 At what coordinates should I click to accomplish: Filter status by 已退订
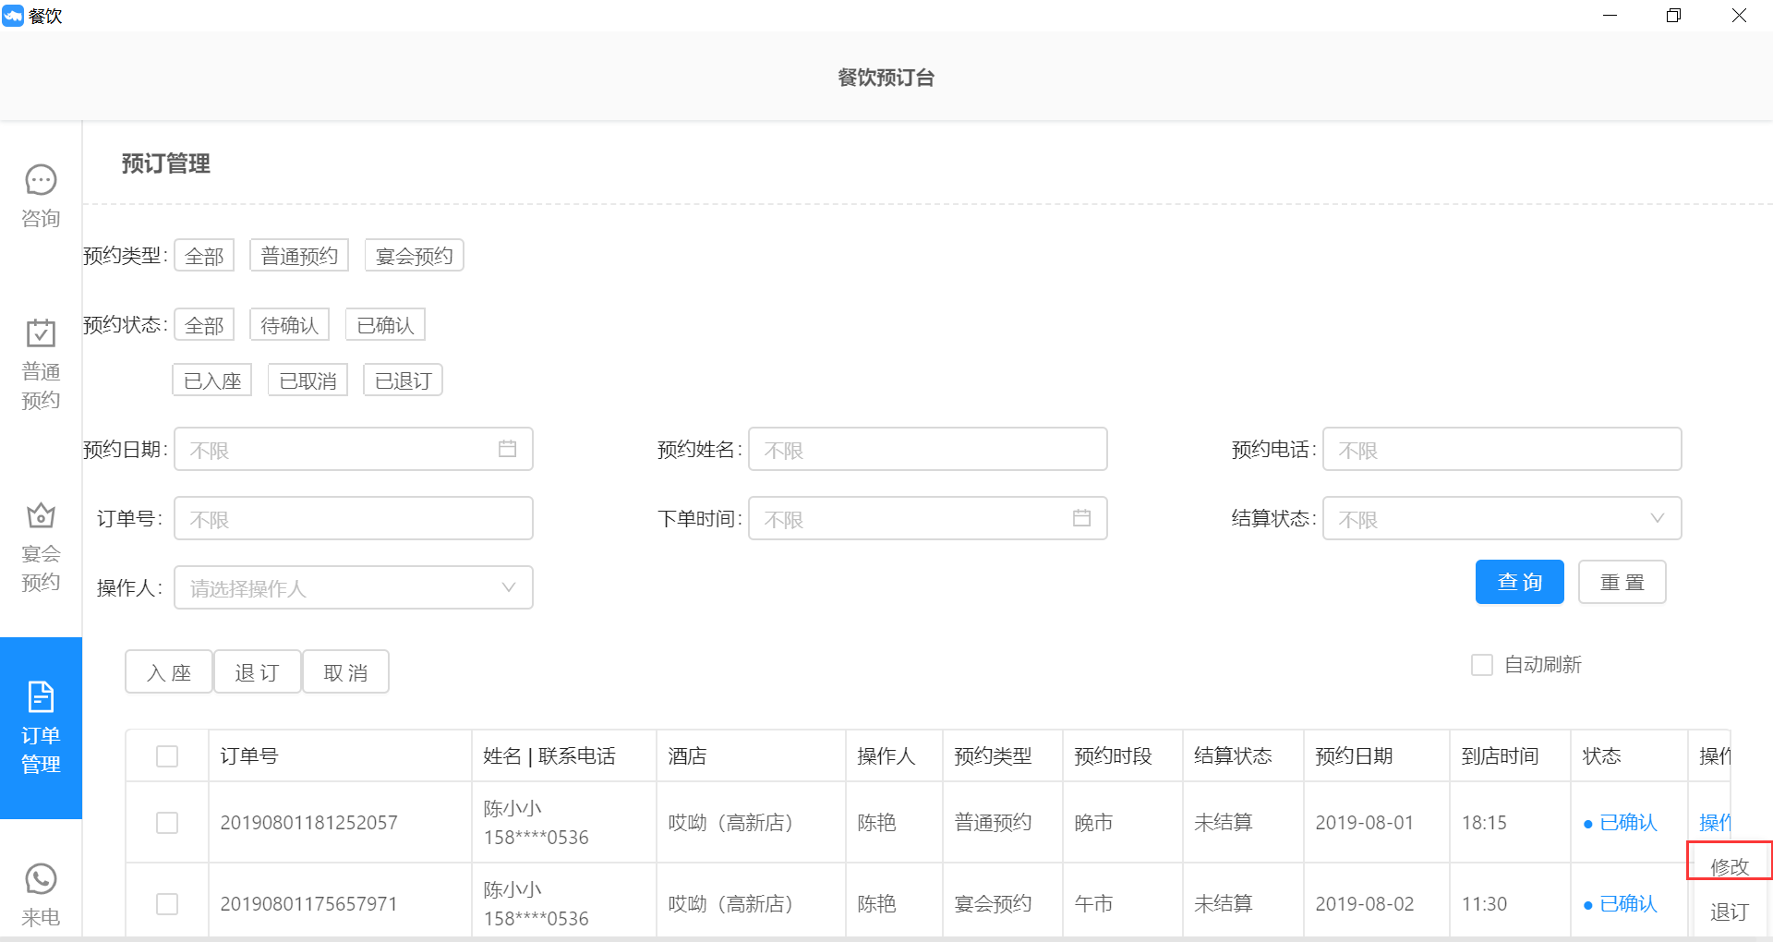[403, 380]
